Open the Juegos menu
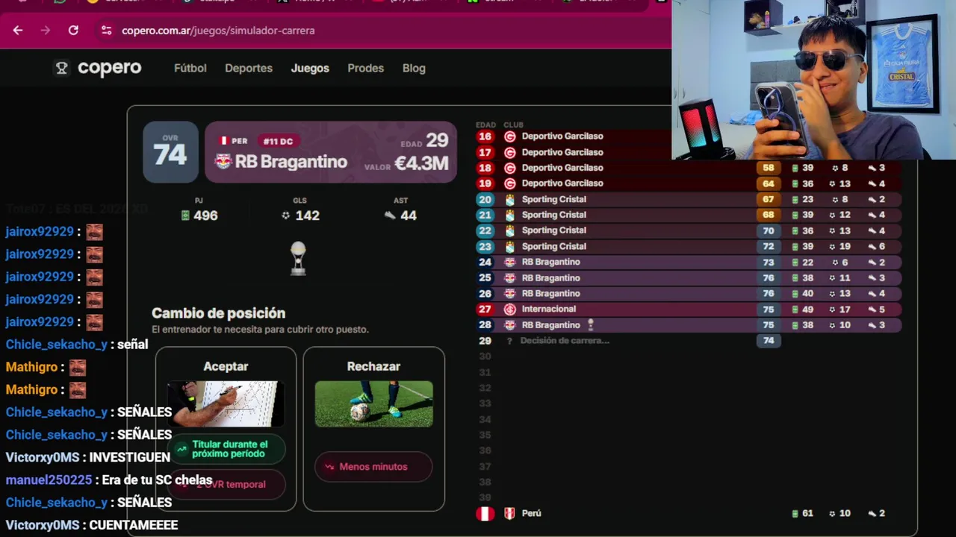 click(310, 68)
